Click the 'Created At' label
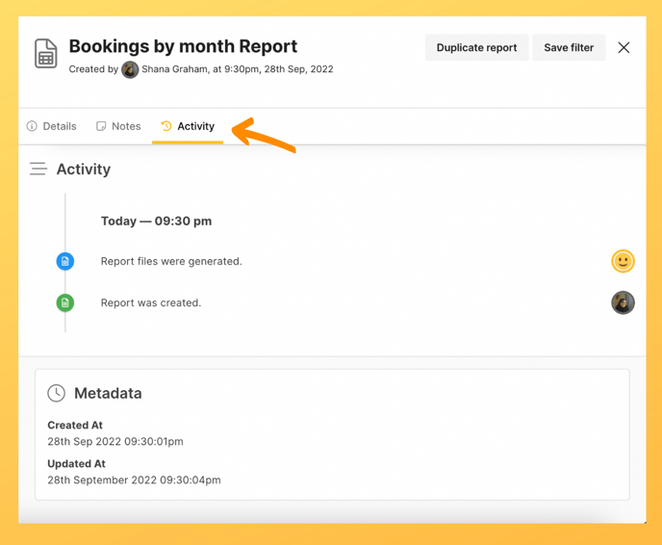 click(x=75, y=425)
